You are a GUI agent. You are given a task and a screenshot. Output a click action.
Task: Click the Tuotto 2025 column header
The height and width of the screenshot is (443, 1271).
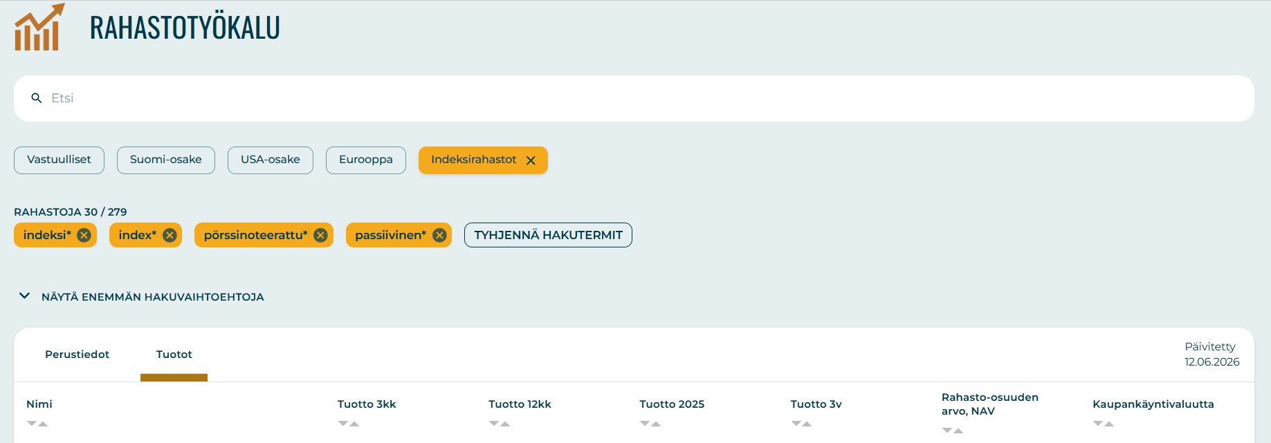click(x=672, y=404)
